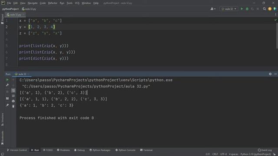Screen dimensions: 278x156
Task: Toggle scroll to end of console
Action: tap(13, 96)
